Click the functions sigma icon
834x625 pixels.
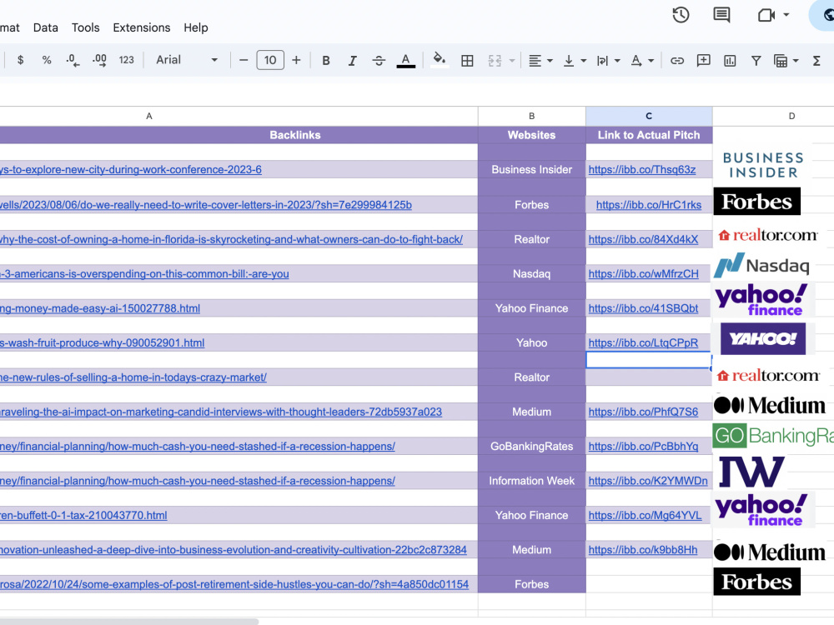[816, 61]
